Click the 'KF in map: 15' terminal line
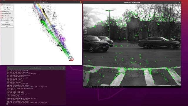The image size is (188, 106). point(11,90)
